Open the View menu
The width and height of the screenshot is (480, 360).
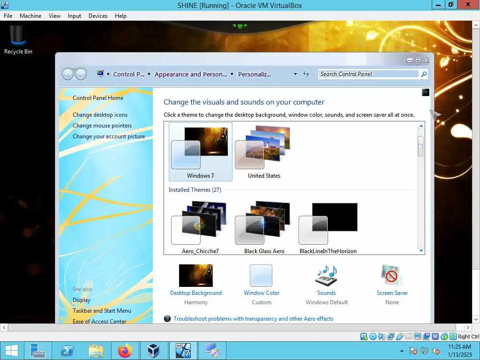point(54,16)
